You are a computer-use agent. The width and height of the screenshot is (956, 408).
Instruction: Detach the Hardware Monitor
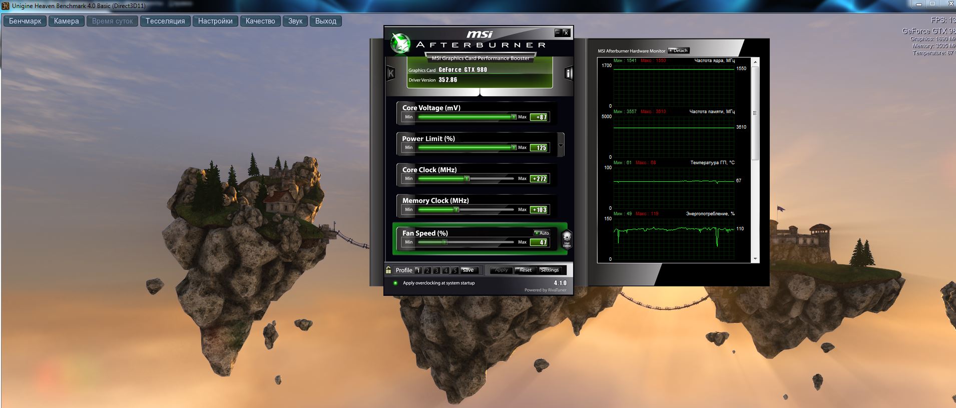pos(679,51)
